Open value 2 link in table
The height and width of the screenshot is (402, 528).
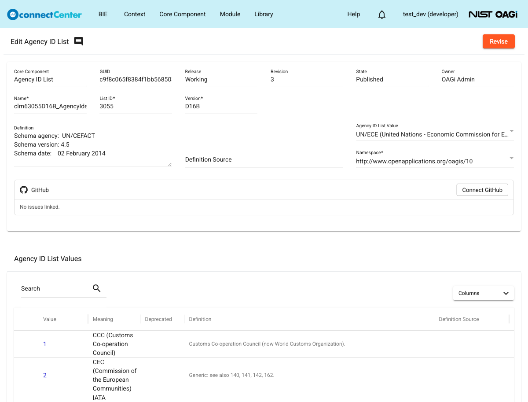click(45, 375)
